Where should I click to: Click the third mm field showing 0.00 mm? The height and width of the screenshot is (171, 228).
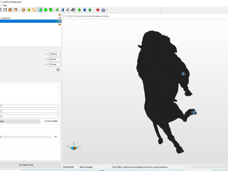(x=54, y=65)
